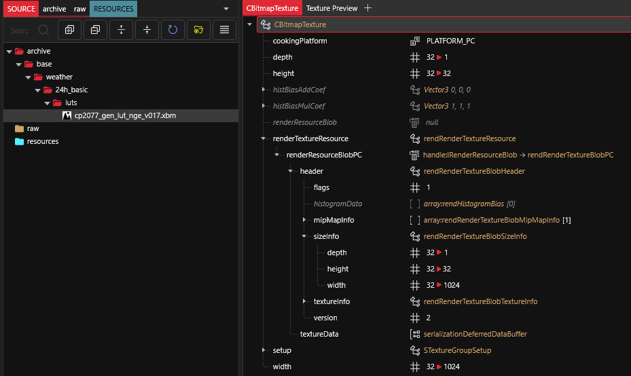Click into the search input field
Screen dimensions: 631x376
(20, 30)
